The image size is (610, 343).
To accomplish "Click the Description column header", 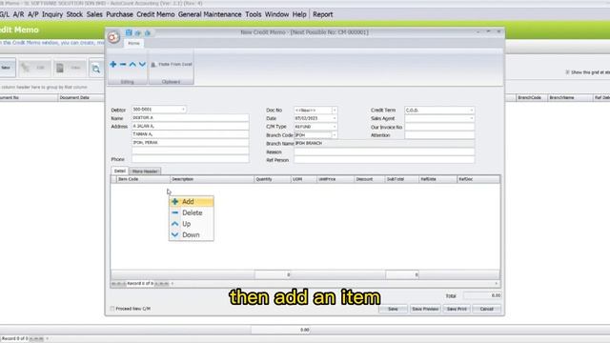I will click(212, 179).
